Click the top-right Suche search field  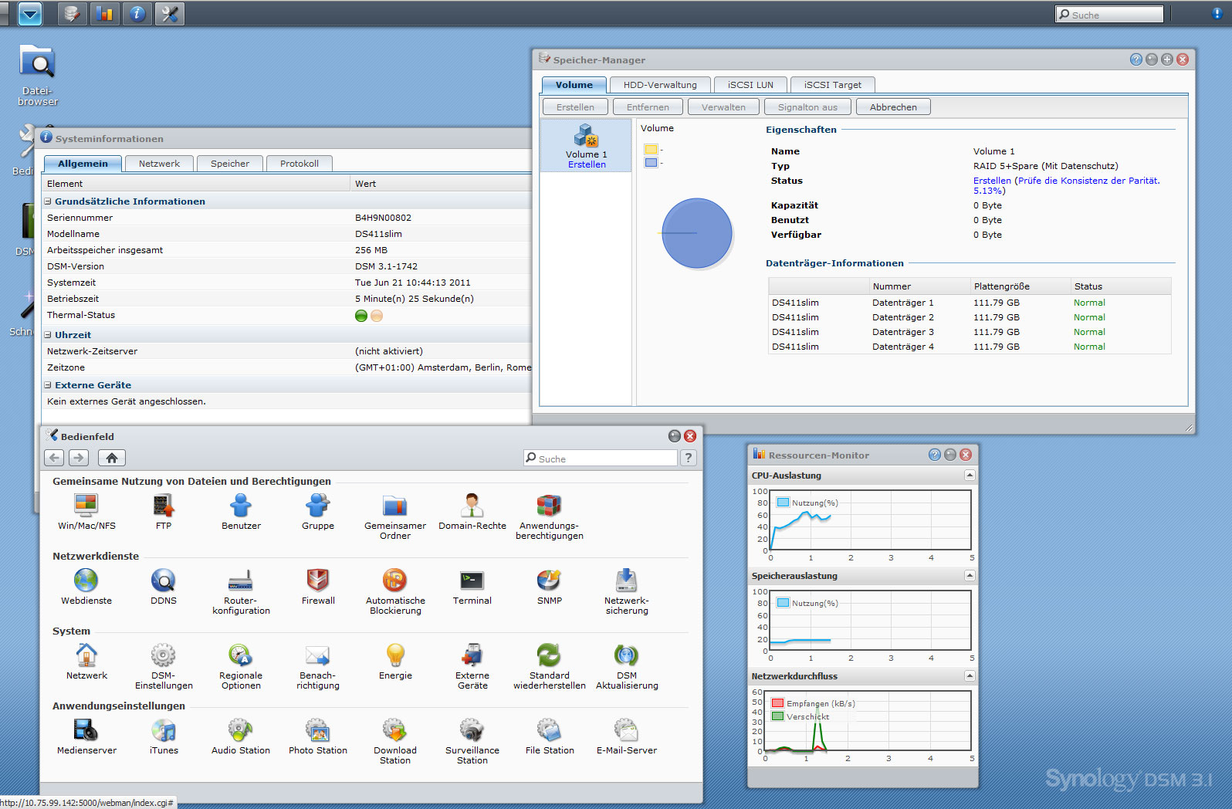1109,15
